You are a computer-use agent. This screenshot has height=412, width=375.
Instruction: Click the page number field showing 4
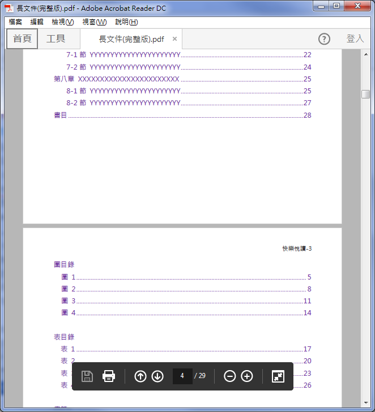tap(182, 376)
